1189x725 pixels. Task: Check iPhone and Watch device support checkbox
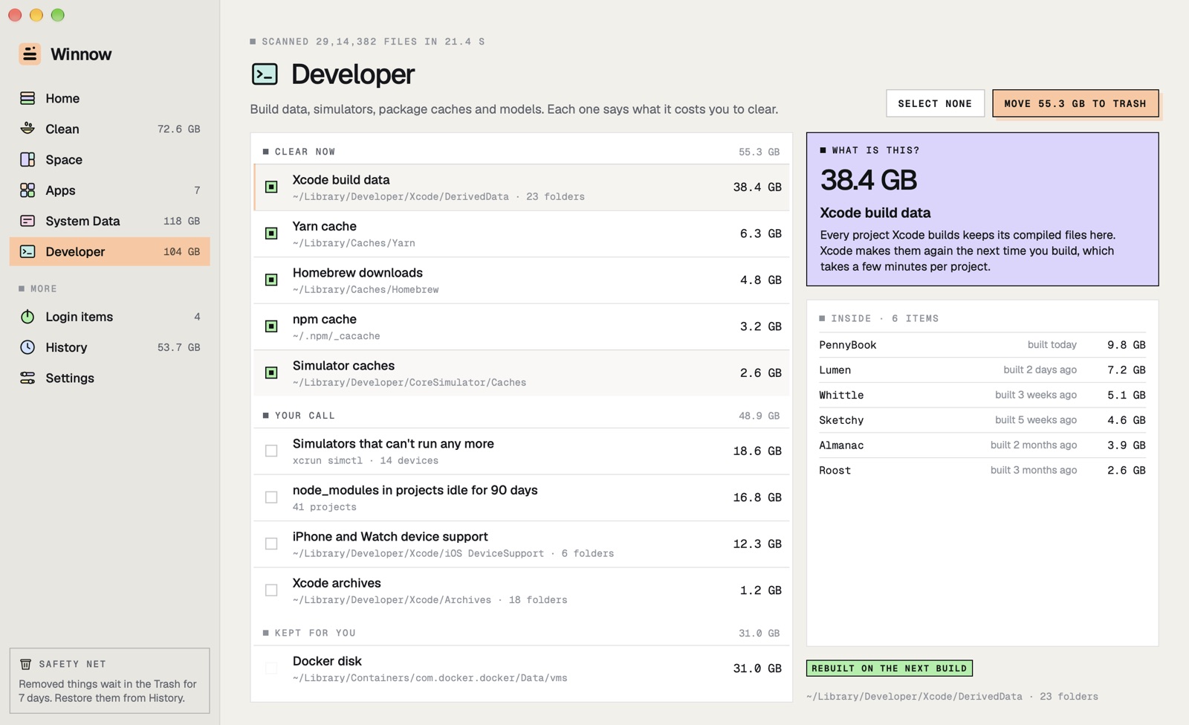coord(271,544)
